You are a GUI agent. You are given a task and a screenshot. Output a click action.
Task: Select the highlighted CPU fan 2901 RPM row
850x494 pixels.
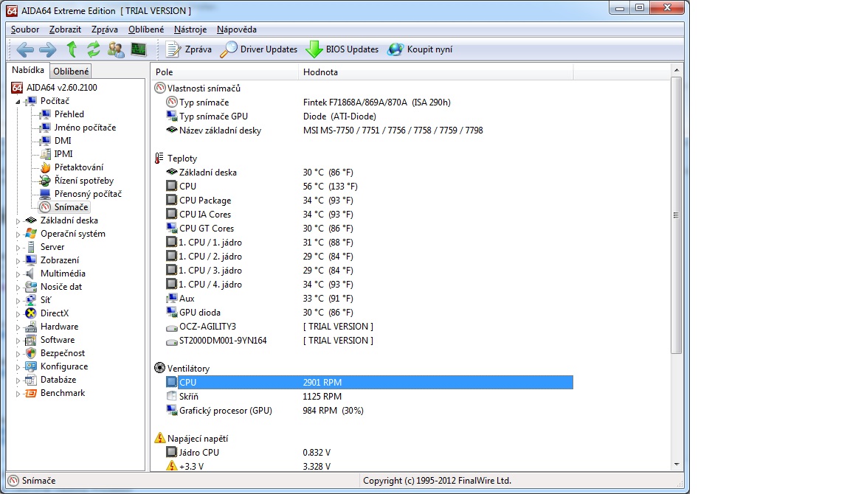pos(369,383)
